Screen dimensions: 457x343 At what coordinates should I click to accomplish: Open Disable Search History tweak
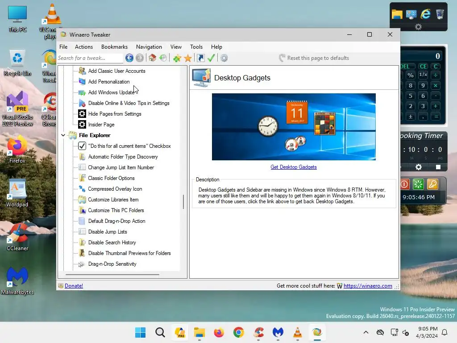(112, 243)
